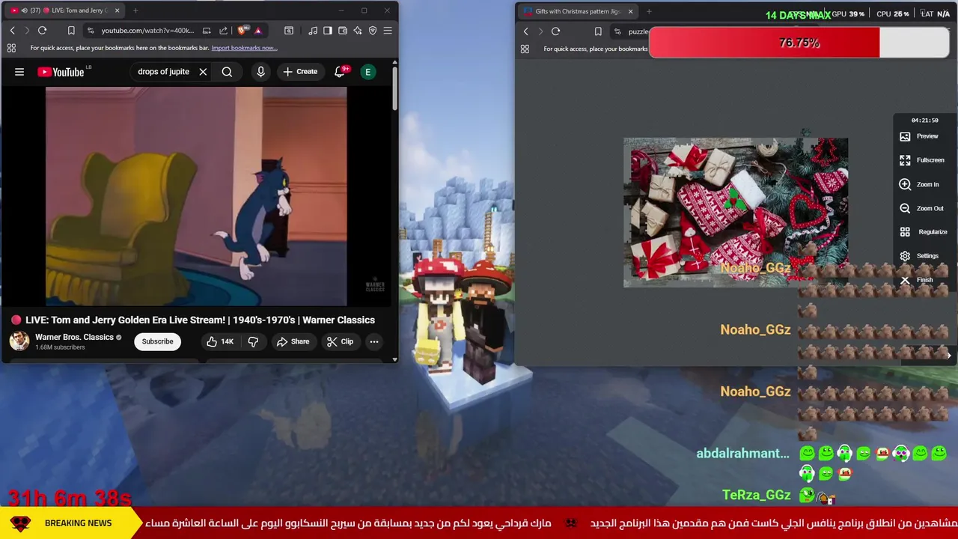Open the Brave VPN shield icon
This screenshot has width=958, height=539.
[373, 31]
